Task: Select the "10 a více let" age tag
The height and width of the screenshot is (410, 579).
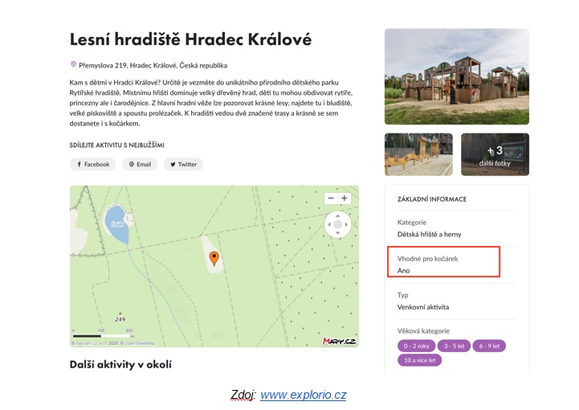Action: tap(419, 359)
